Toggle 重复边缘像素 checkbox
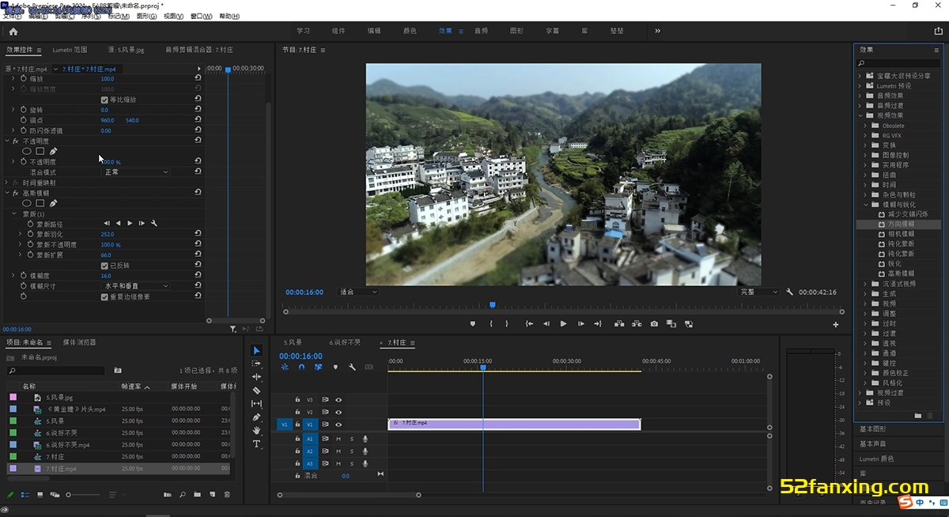 [x=104, y=296]
